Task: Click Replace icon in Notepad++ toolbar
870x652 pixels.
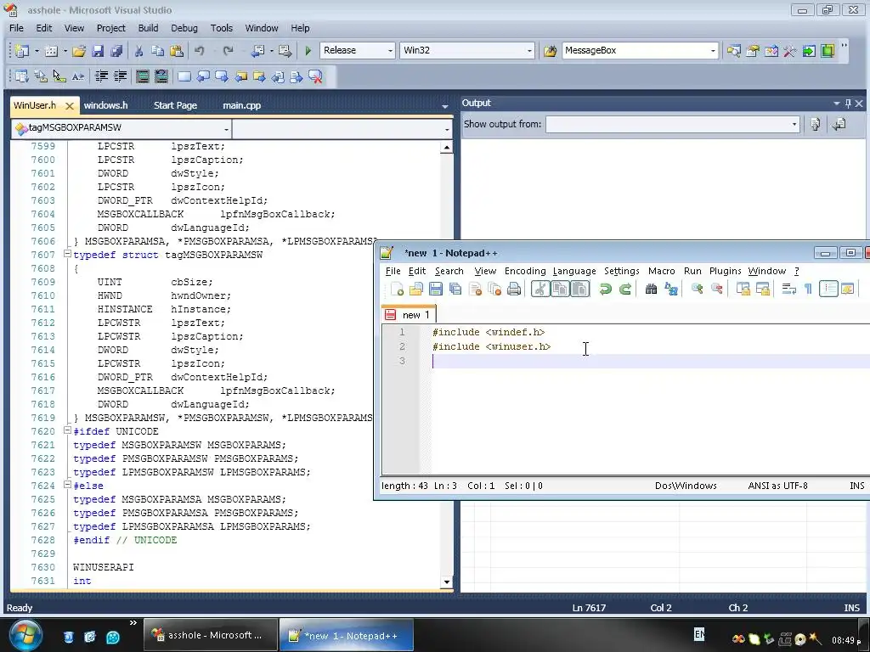Action: click(671, 289)
